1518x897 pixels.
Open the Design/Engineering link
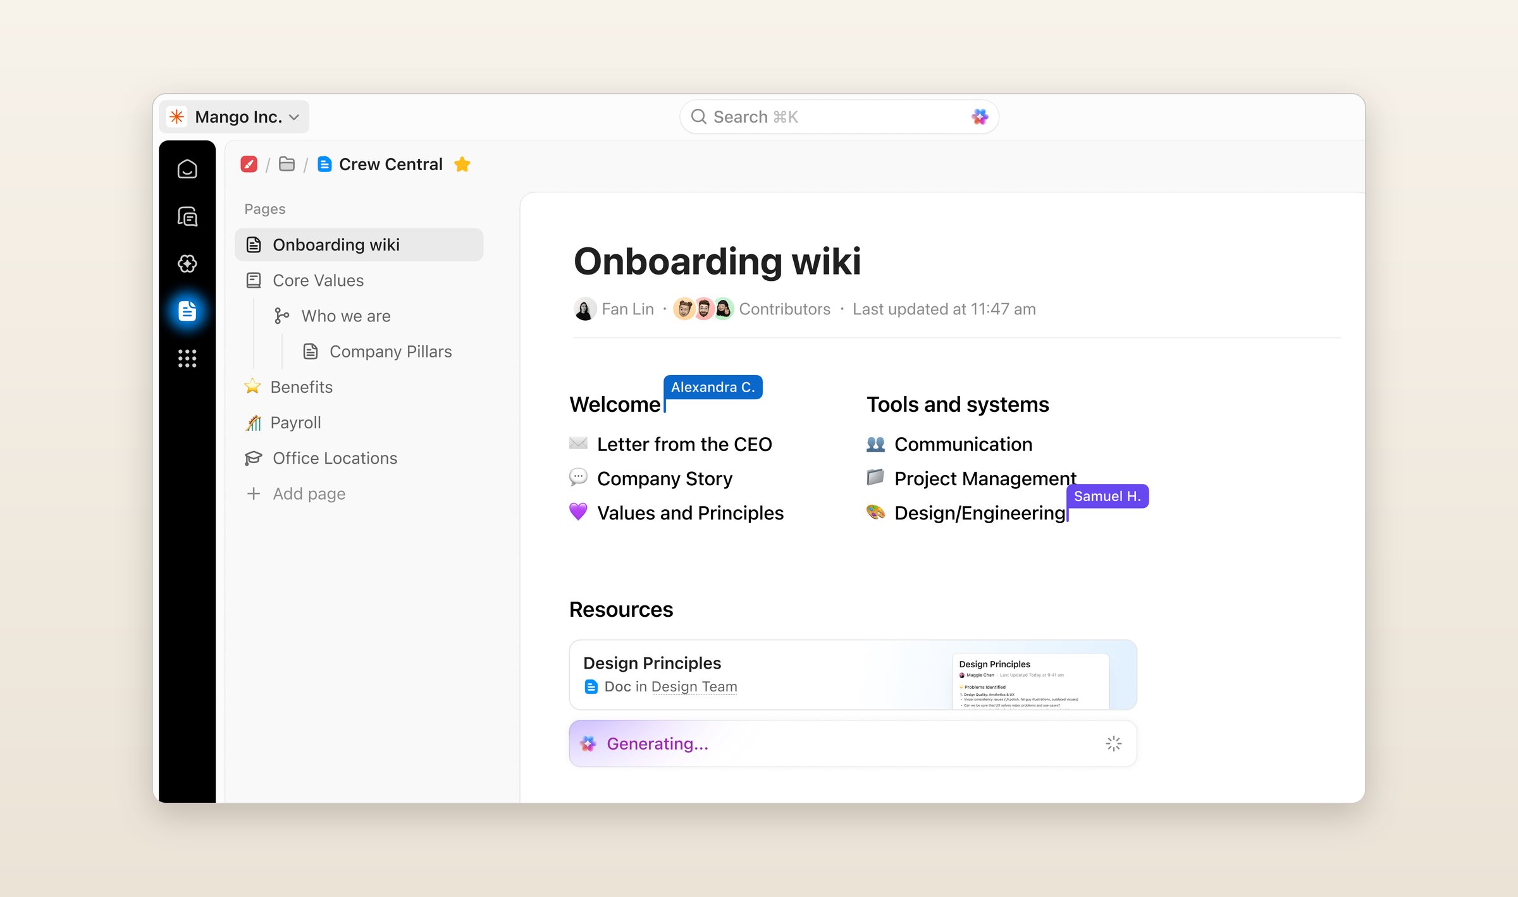[x=980, y=512]
